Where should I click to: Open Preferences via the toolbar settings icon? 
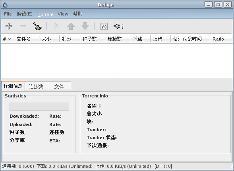[x=104, y=26]
